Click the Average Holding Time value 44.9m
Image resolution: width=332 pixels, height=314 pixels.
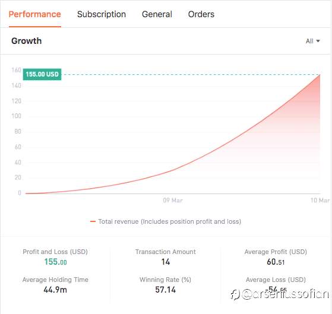pos(55,290)
